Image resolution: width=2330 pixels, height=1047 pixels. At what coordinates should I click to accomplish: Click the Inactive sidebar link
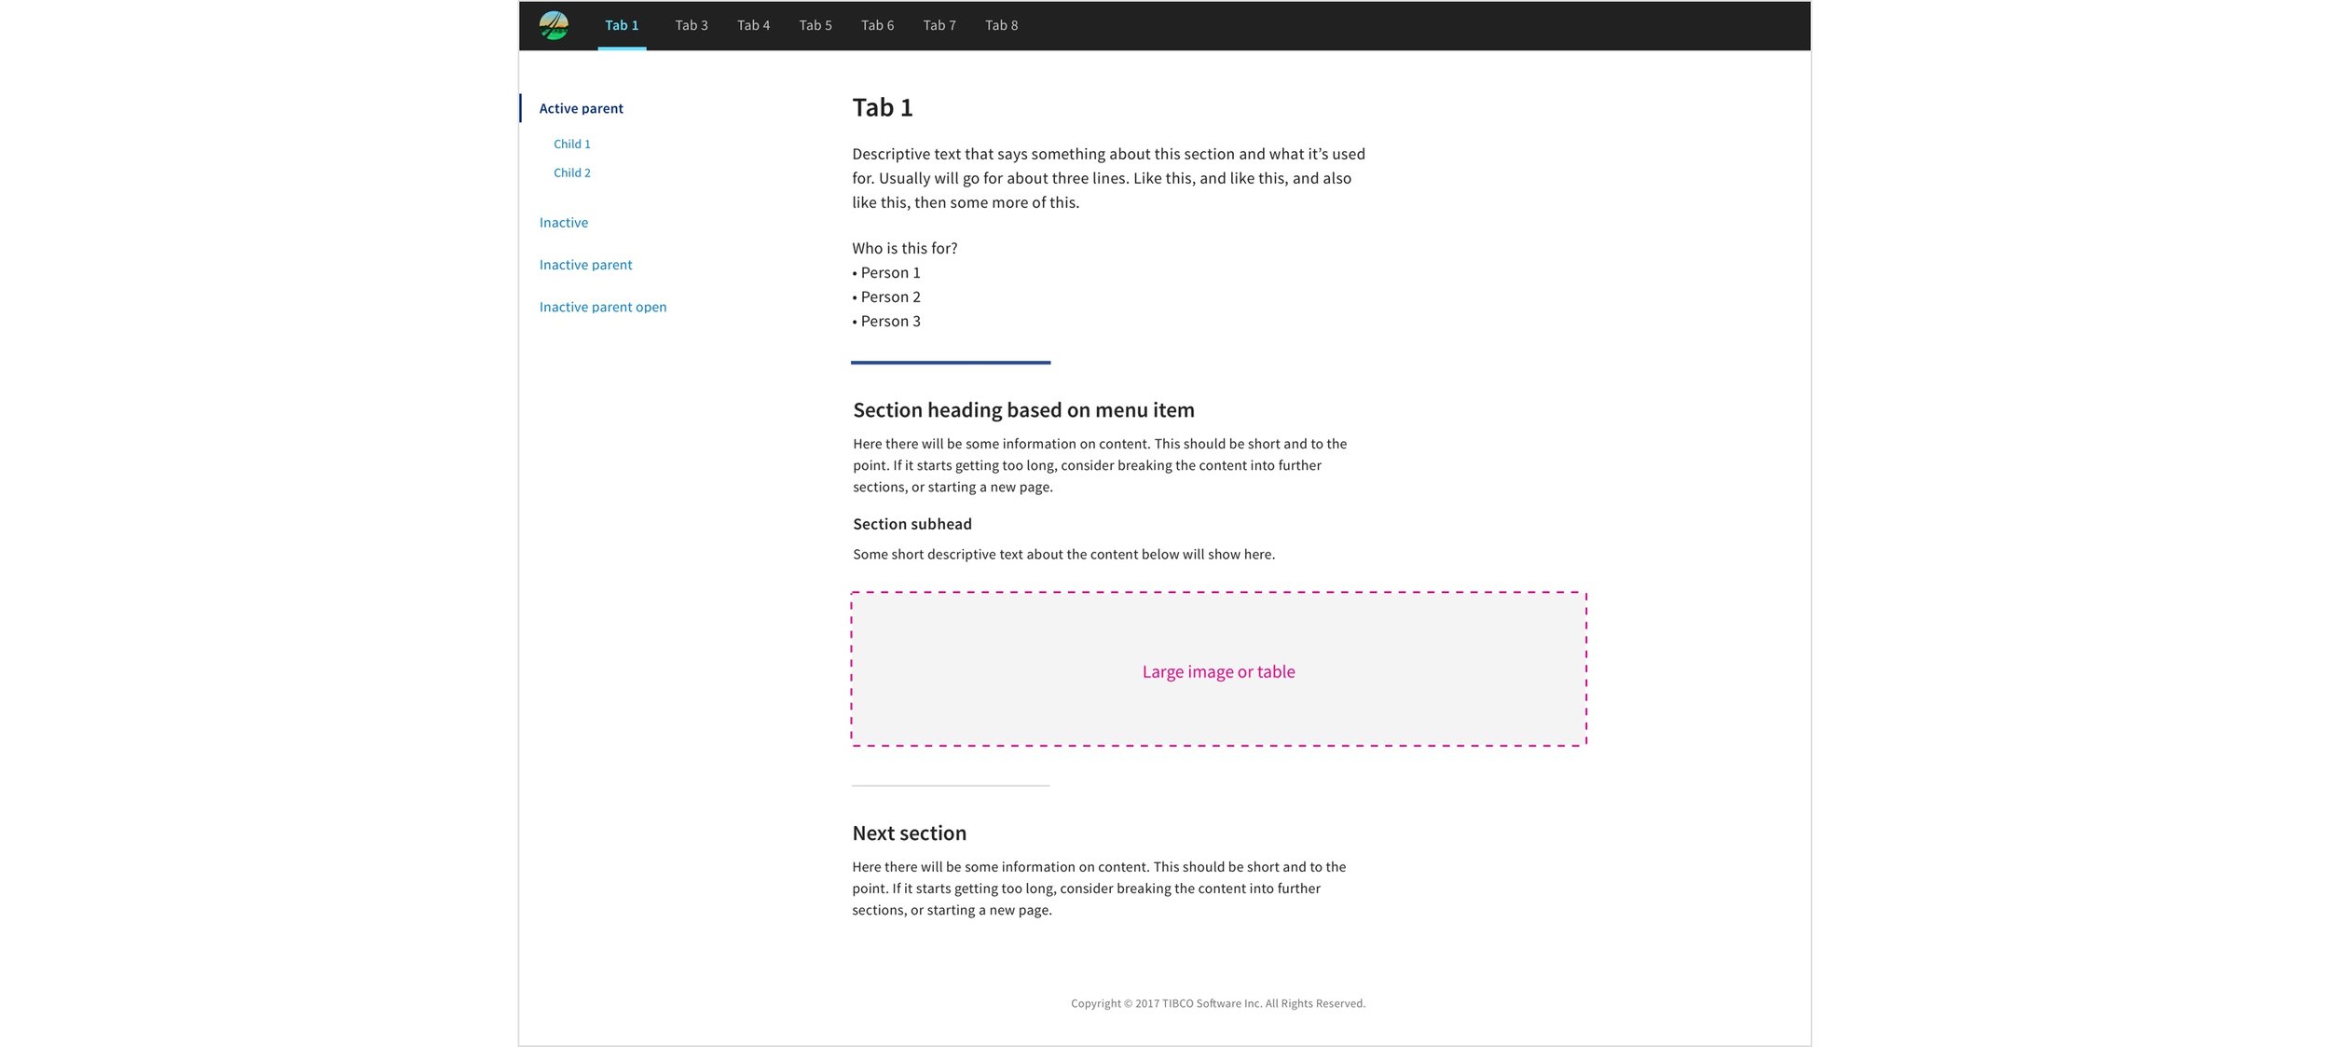(x=564, y=223)
